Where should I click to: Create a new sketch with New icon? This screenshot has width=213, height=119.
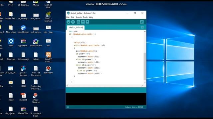(x=79, y=22)
